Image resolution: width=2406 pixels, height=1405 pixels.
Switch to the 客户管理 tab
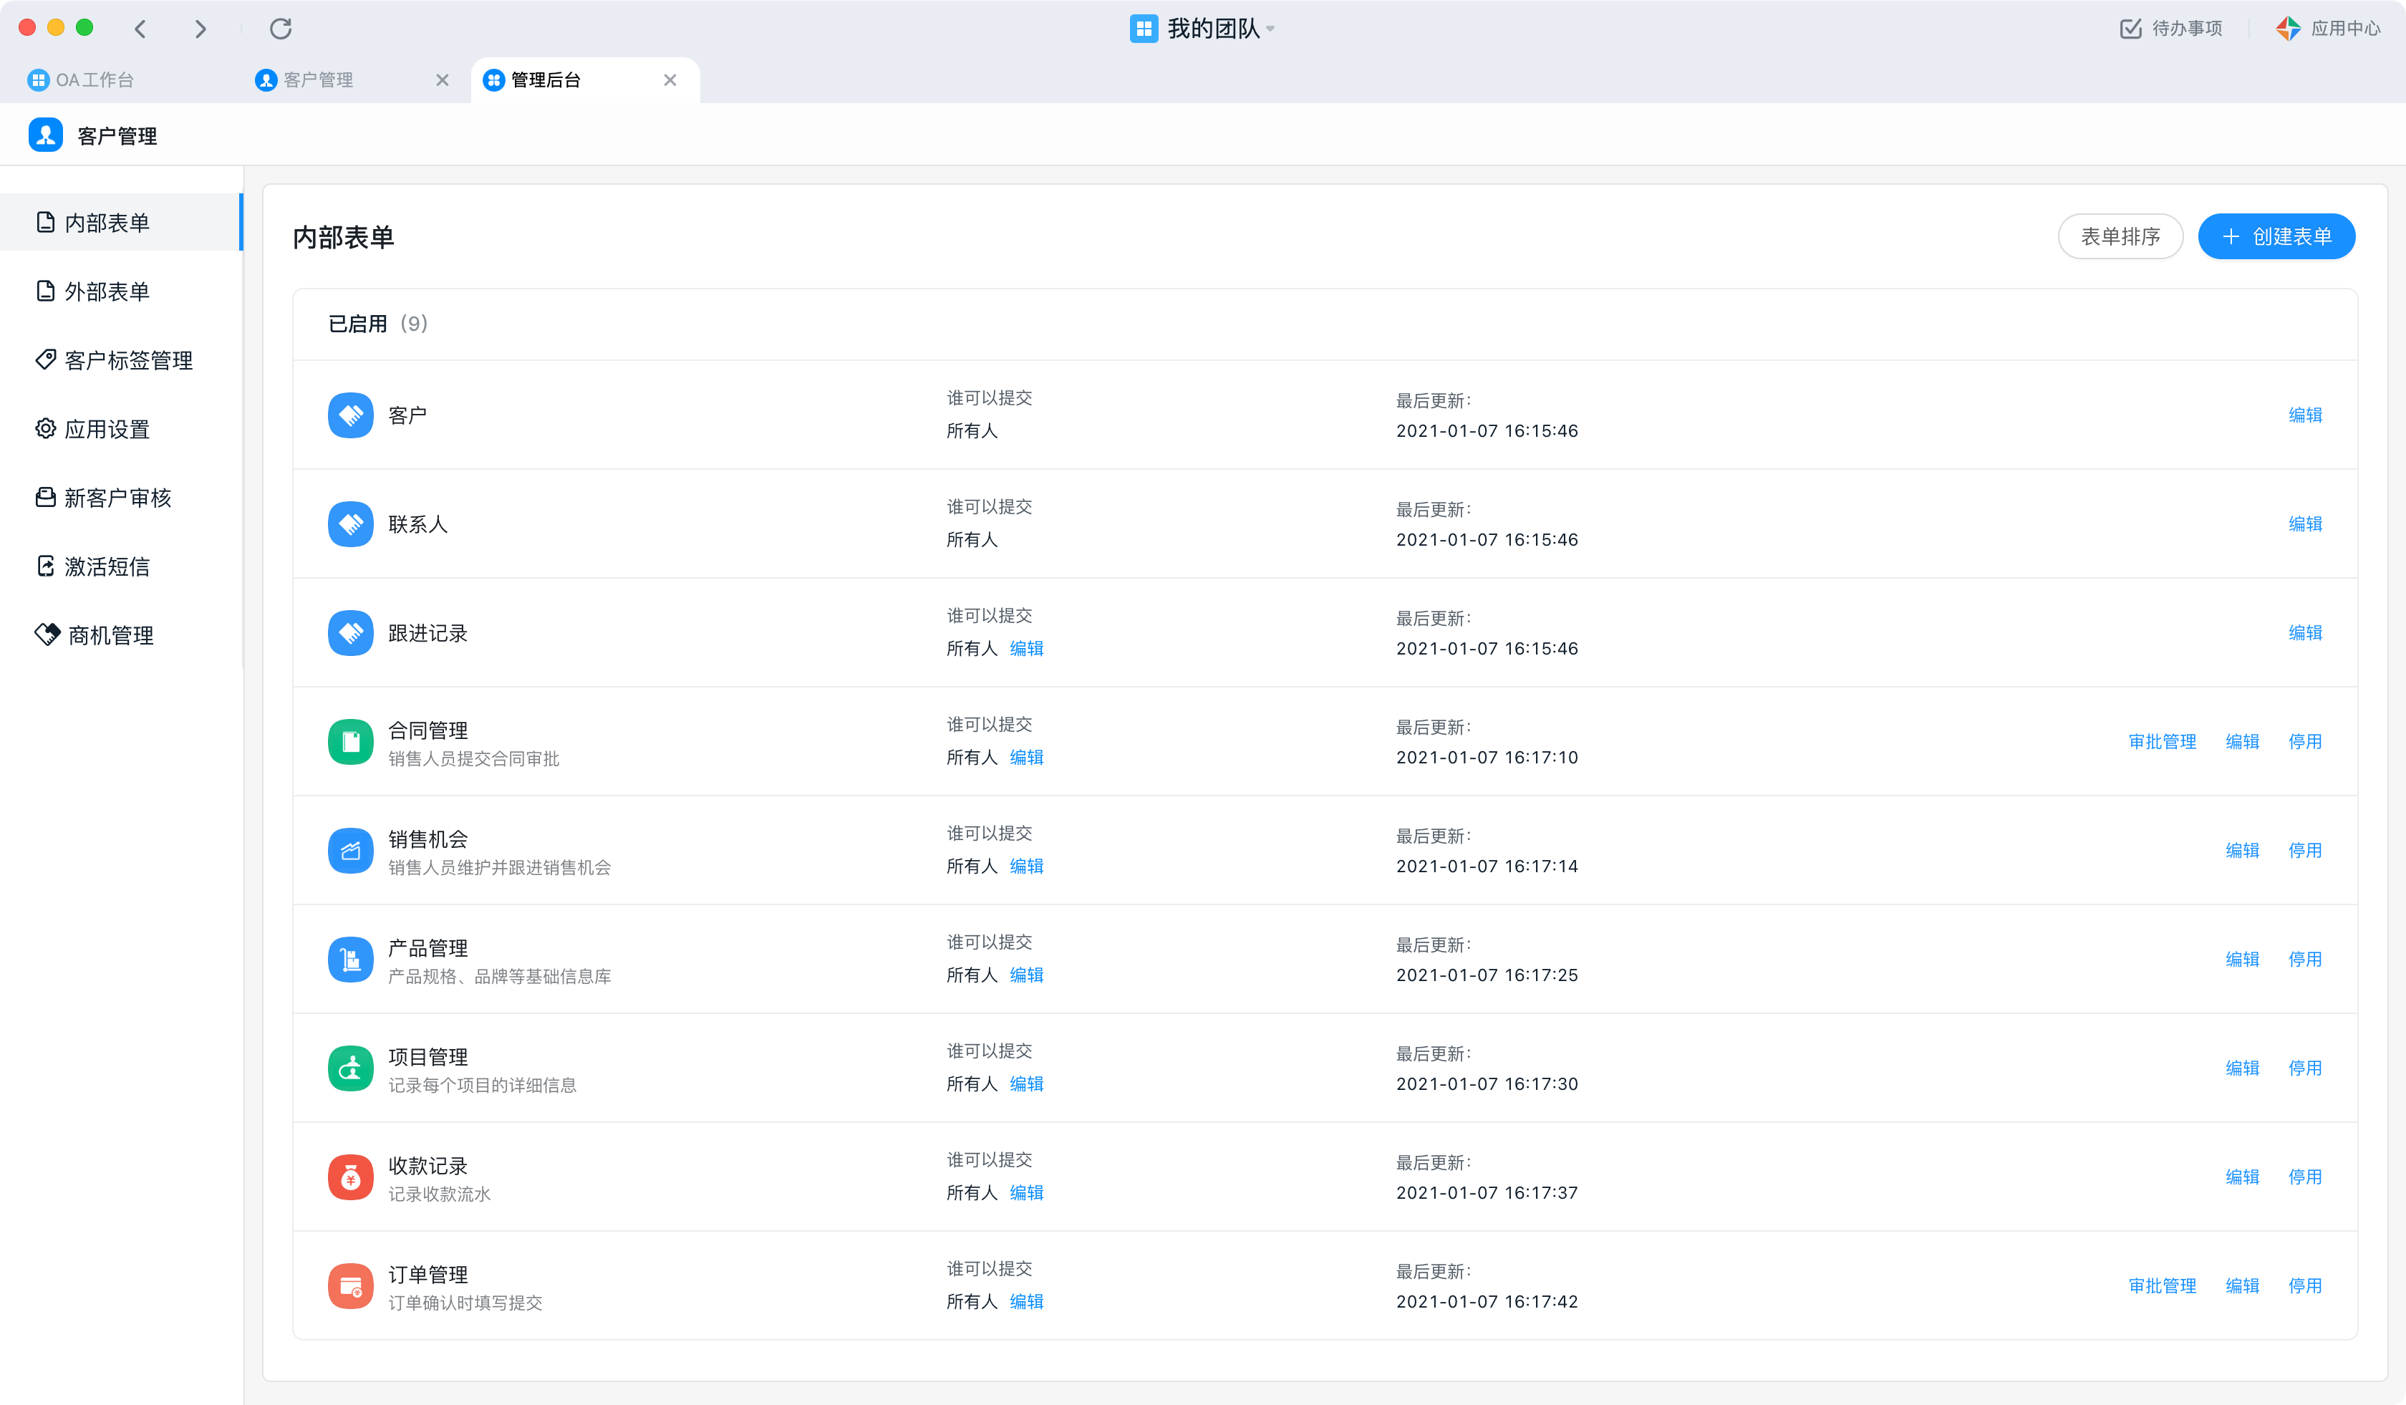point(317,80)
